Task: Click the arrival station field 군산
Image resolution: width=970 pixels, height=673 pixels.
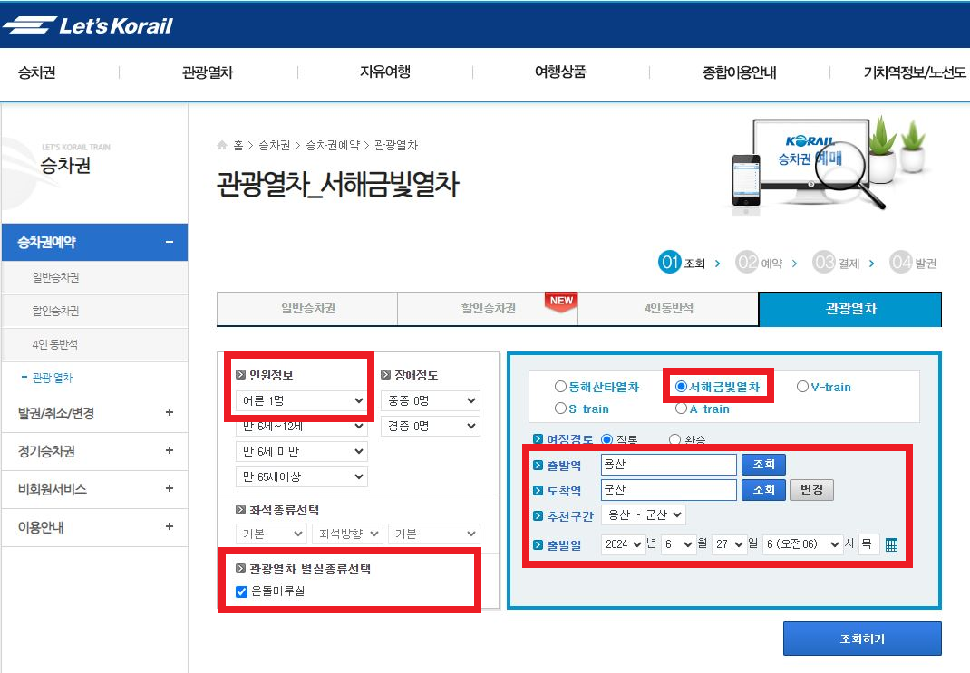Action: pos(669,489)
